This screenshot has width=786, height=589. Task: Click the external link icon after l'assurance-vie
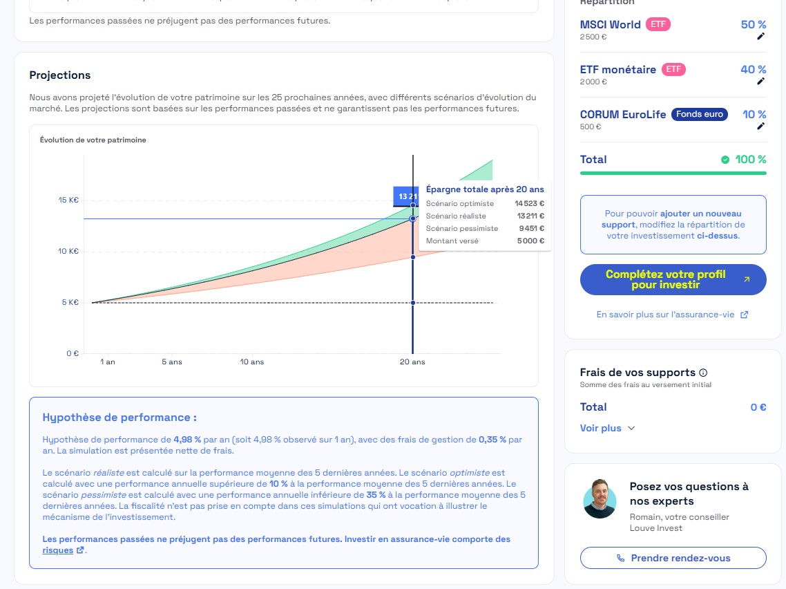(x=744, y=314)
